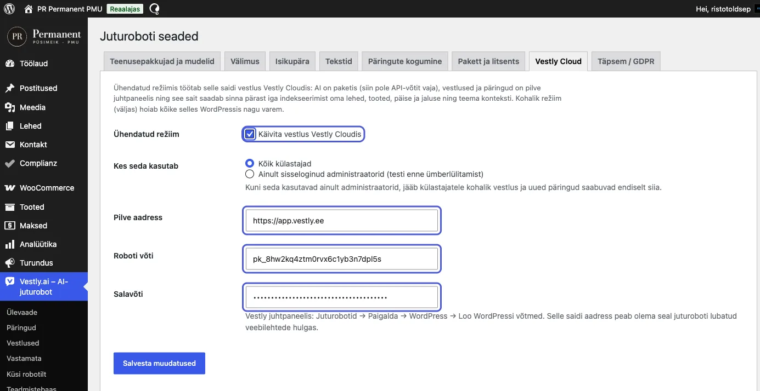Click the Lehed pages icon

[x=10, y=126]
